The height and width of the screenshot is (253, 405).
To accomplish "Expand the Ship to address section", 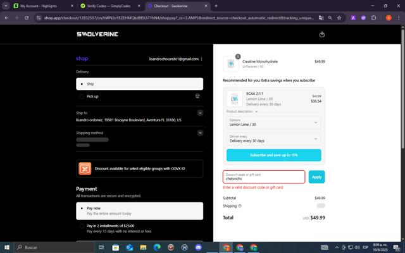I will tap(200, 113).
